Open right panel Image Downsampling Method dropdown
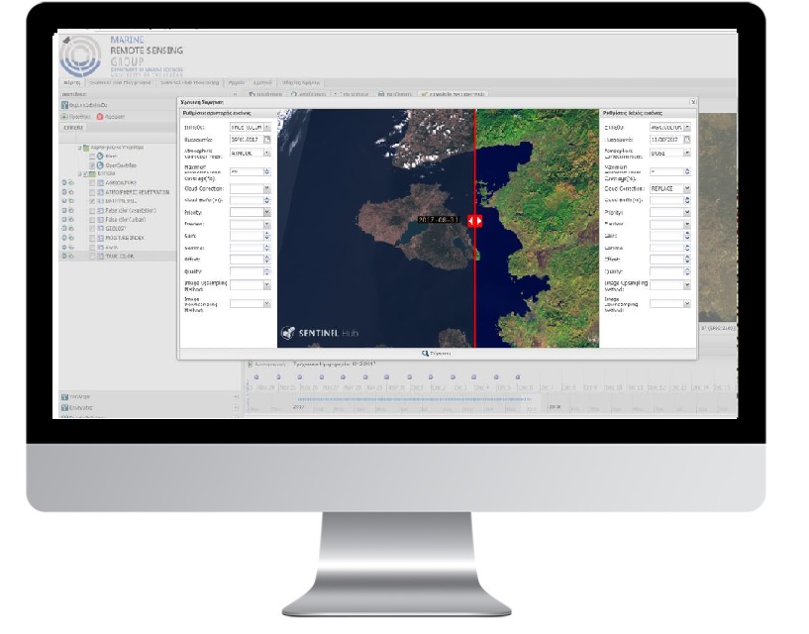Screen dimensions: 809x634 [687, 303]
